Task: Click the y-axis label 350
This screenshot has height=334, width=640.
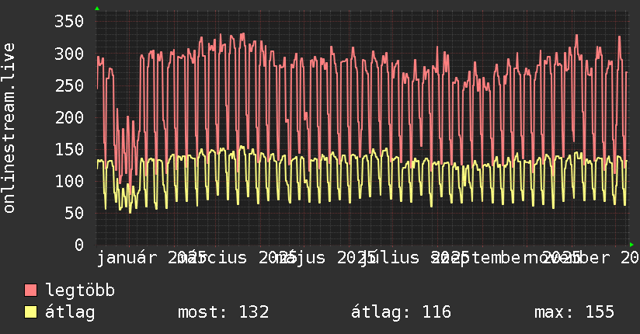Action: tap(69, 21)
